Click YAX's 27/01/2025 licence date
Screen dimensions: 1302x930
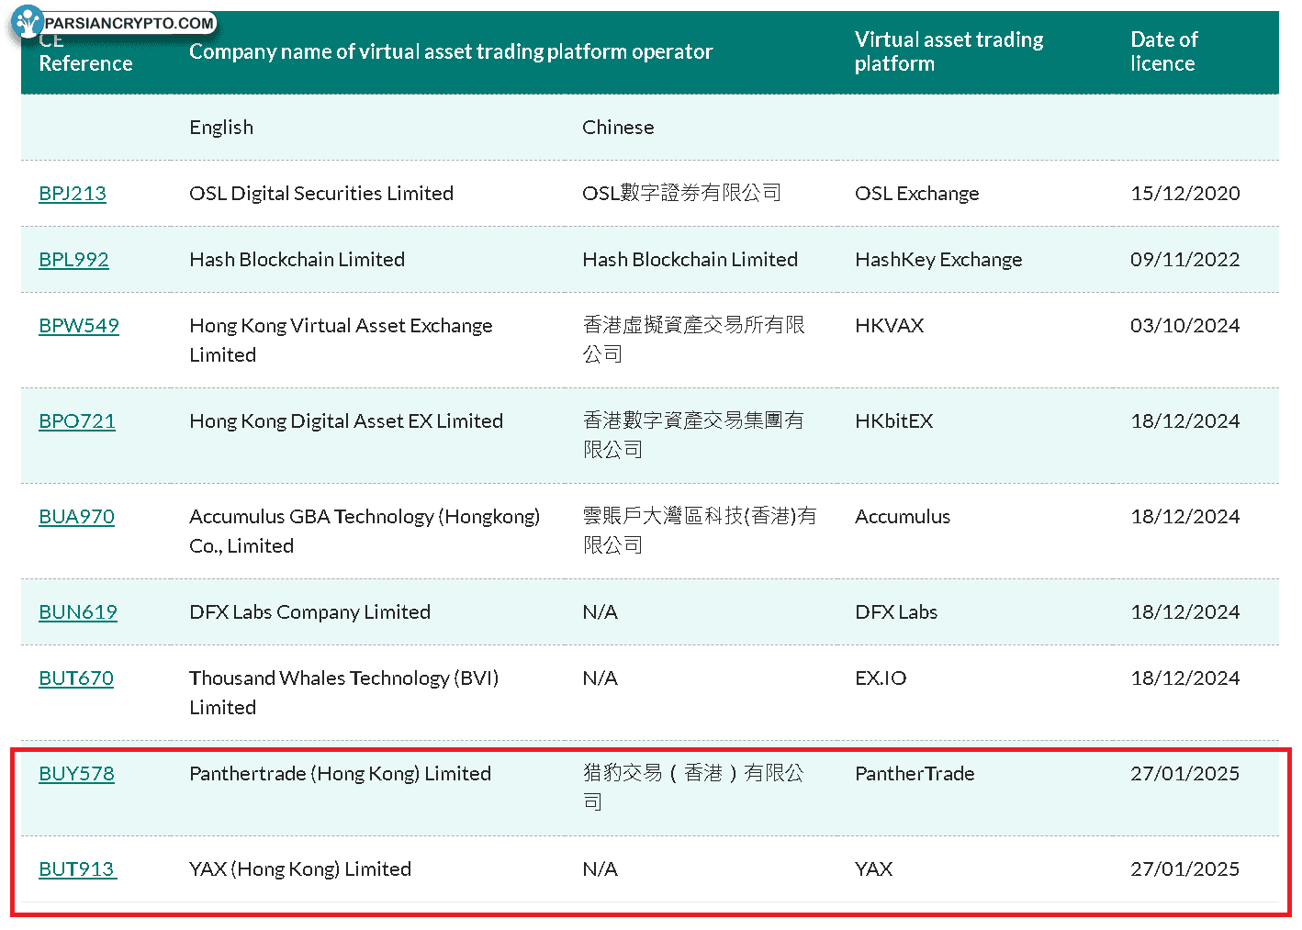pyautogui.click(x=1184, y=869)
